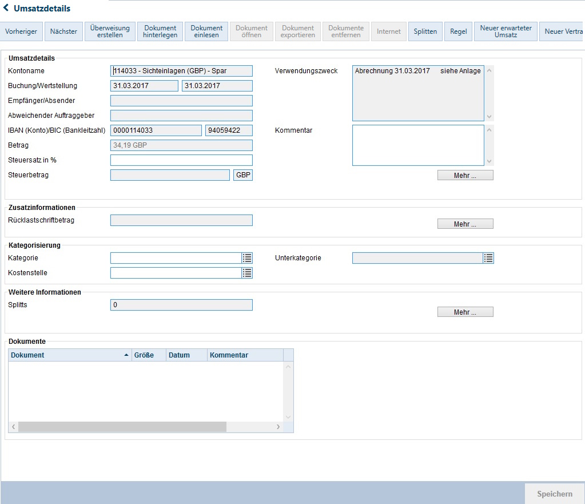Click Dokument öffnen
The width and height of the screenshot is (585, 504).
(252, 31)
